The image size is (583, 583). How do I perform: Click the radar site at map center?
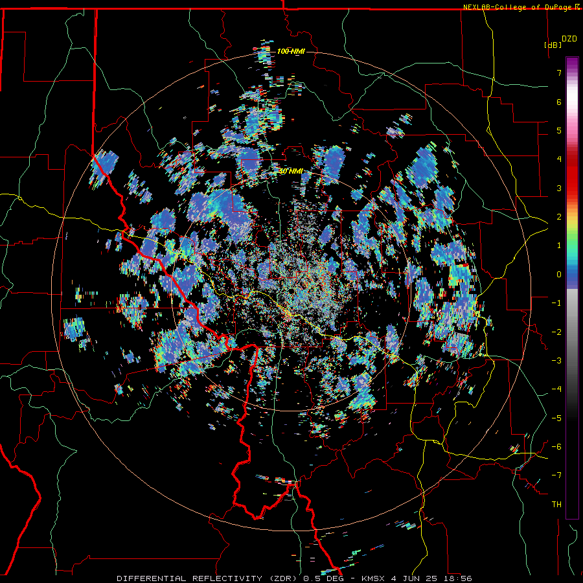pos(291,291)
